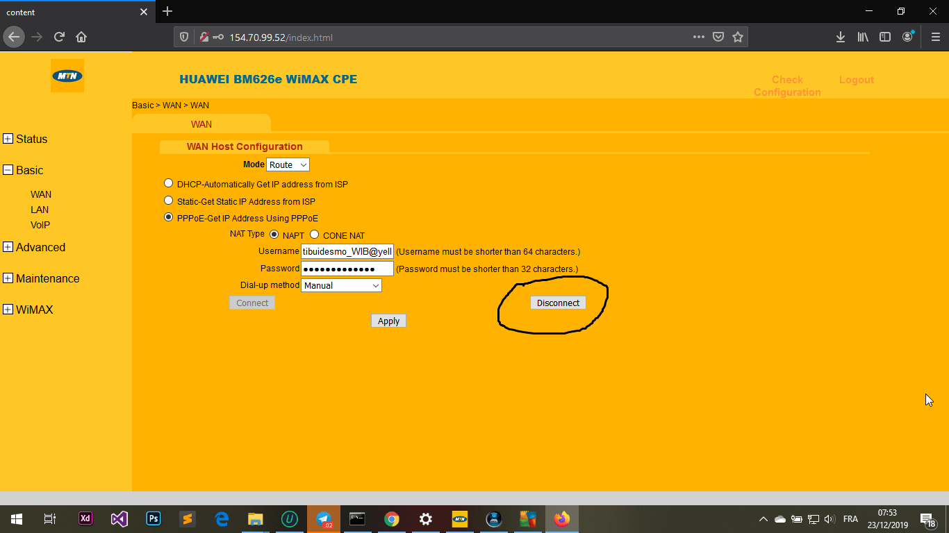Select DHCP automatic IP address option
Screen dimensions: 949x533
168,183
